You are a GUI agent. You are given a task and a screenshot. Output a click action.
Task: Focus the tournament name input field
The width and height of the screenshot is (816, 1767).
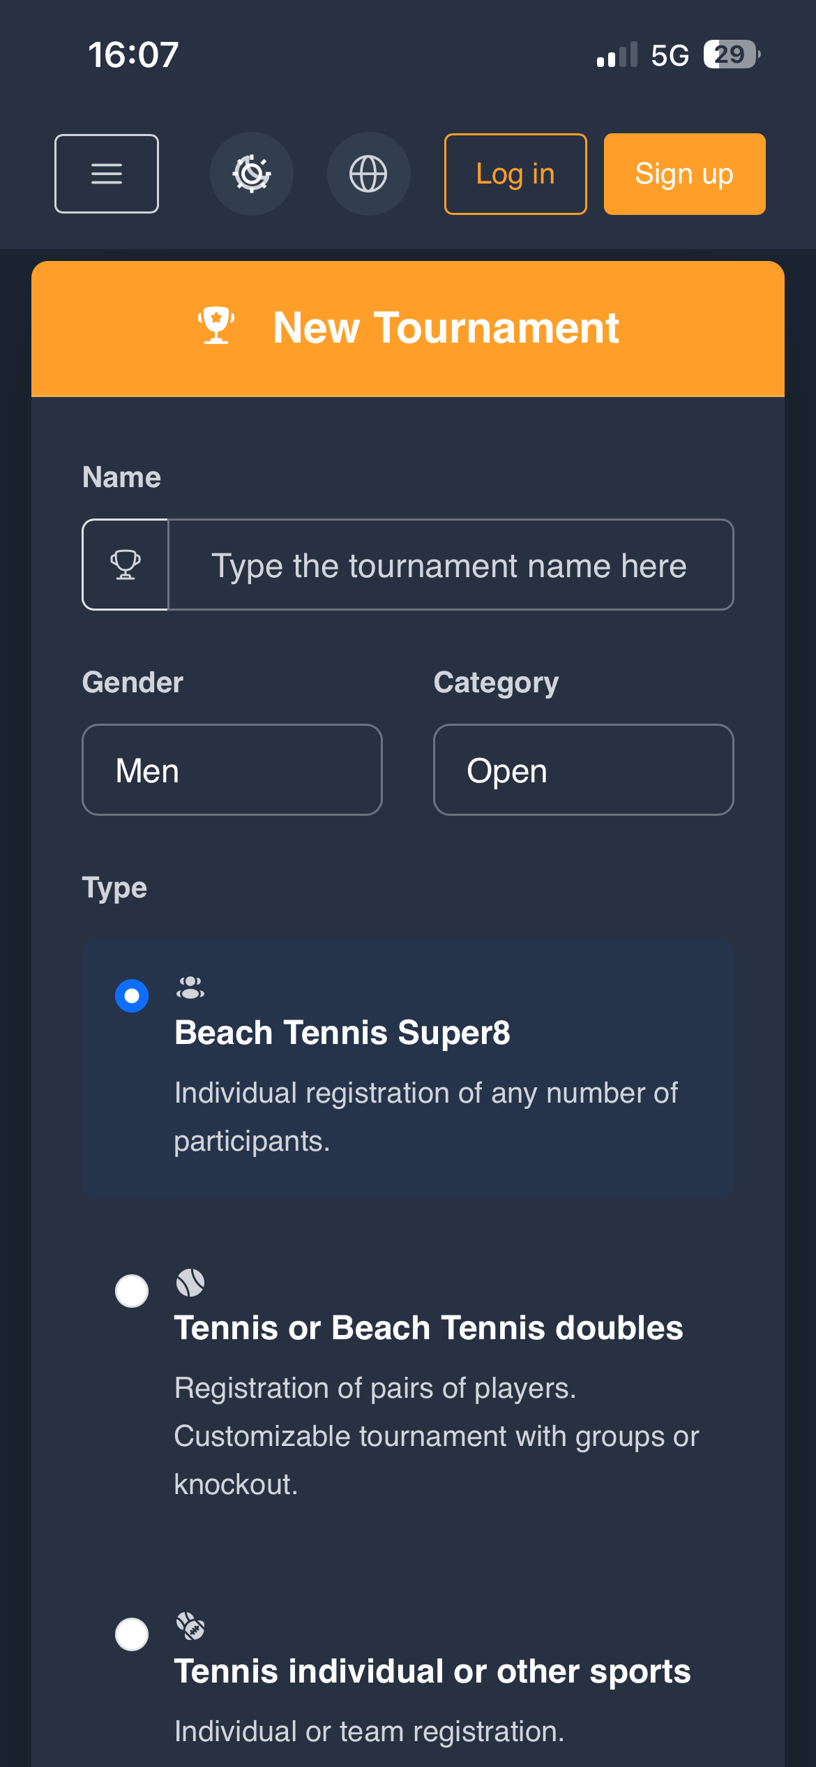[x=451, y=565]
